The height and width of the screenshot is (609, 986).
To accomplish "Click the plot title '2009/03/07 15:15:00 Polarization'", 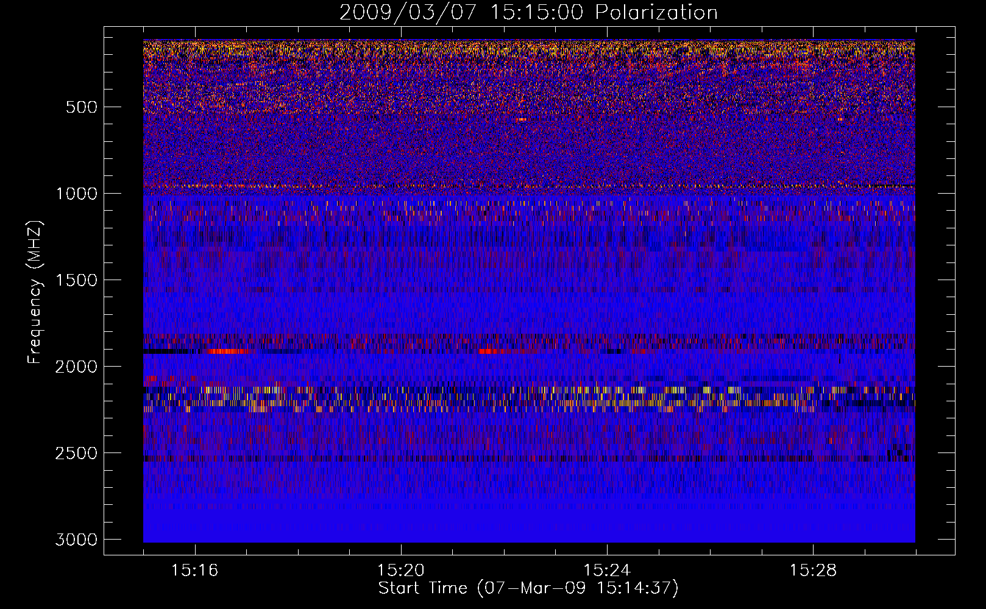I will pos(528,13).
